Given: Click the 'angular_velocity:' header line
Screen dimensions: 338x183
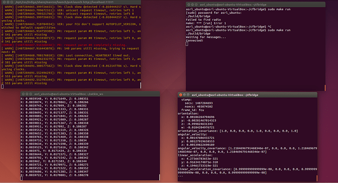Looking at the screenshot, I should (193, 135).
